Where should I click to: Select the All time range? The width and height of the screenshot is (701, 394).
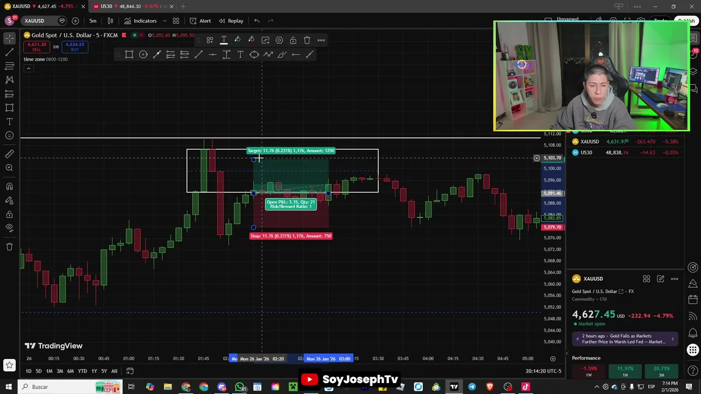click(114, 371)
